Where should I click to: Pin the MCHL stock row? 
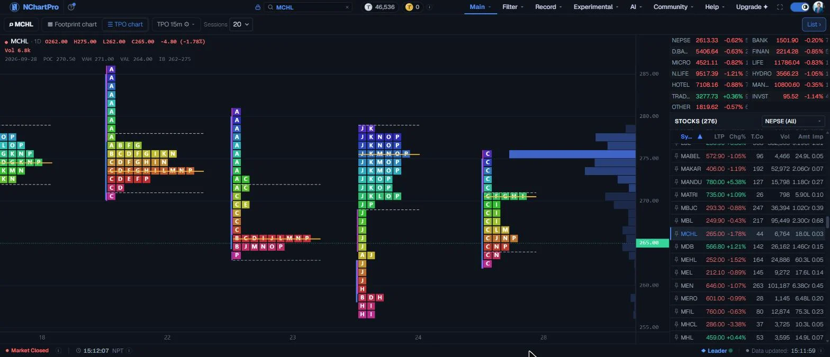(x=676, y=234)
